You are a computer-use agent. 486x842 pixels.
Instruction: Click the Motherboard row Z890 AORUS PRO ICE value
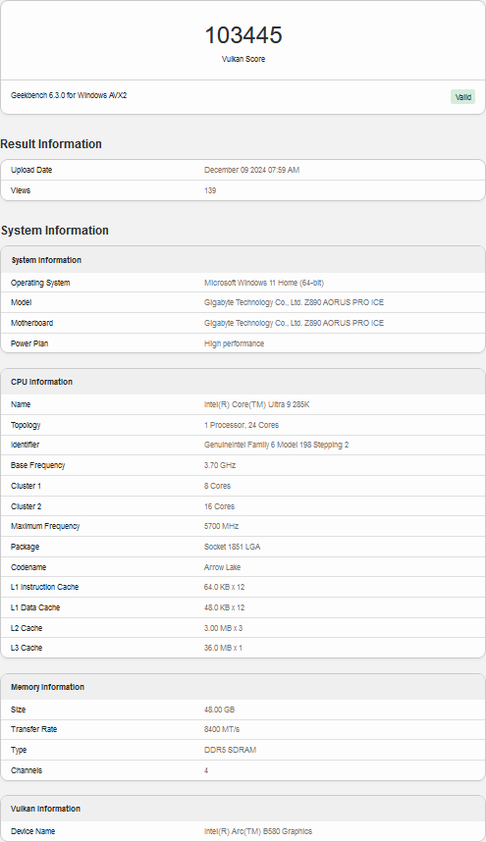294,323
